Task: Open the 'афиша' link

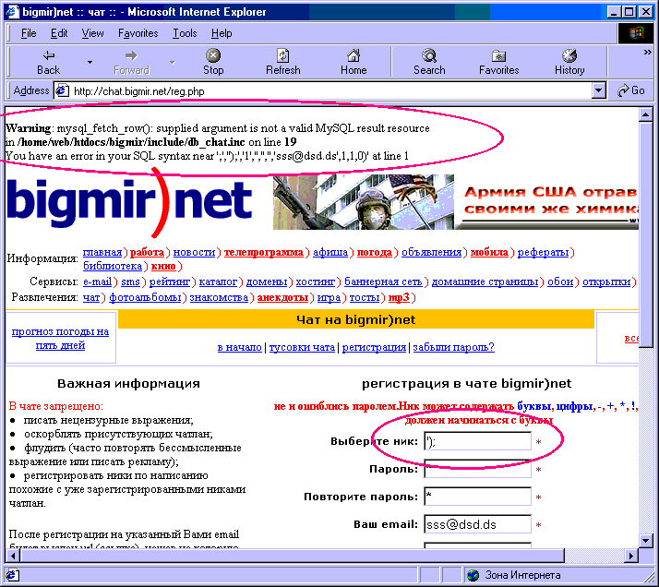Action: [x=329, y=252]
